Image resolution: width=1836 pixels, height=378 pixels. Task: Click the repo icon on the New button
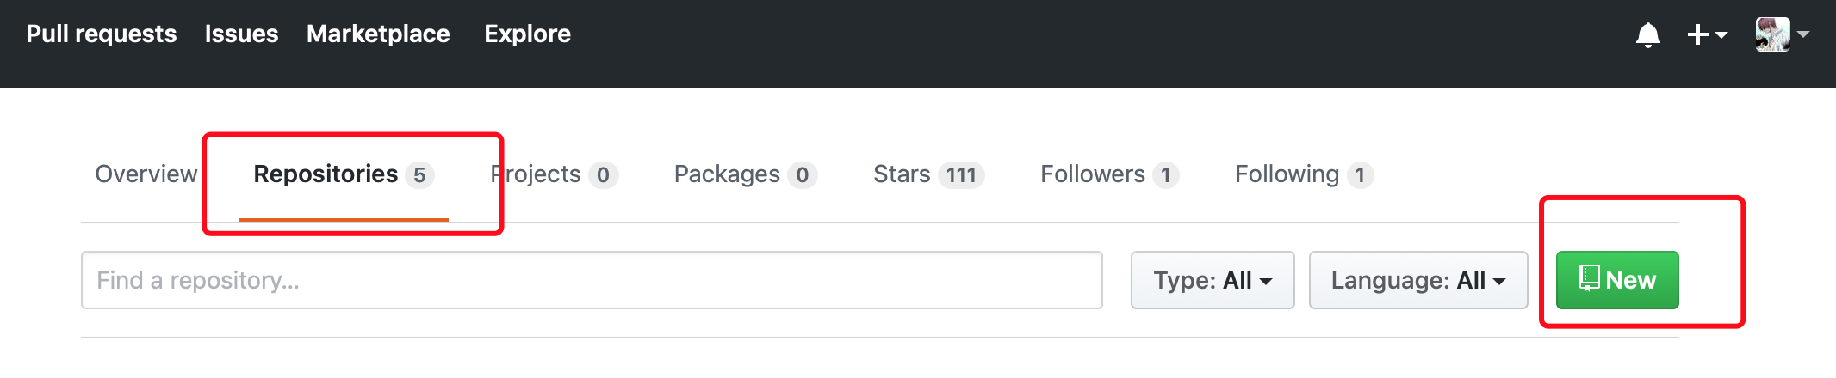point(1589,278)
